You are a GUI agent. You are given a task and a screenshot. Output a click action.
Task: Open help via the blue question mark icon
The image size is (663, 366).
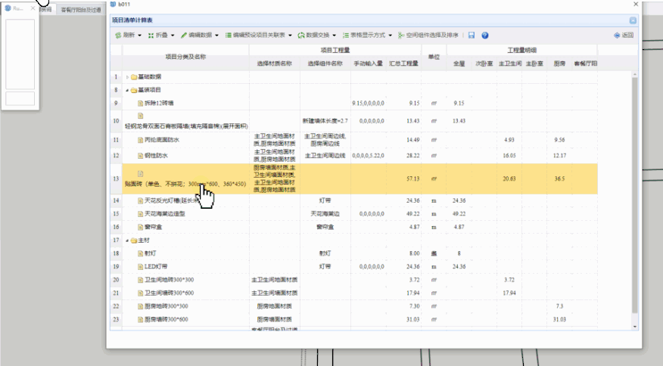point(484,36)
